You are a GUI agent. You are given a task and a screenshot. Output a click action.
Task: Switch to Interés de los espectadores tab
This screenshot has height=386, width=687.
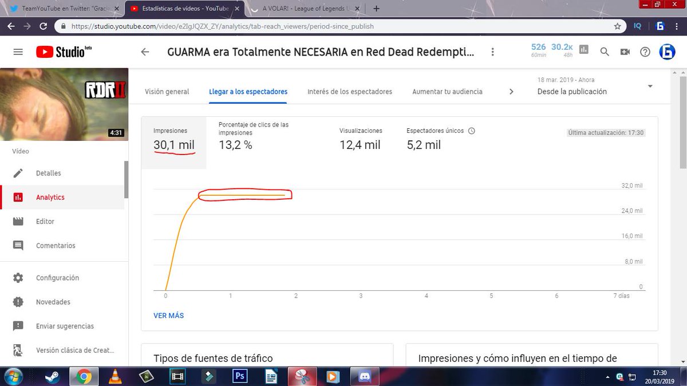click(350, 92)
